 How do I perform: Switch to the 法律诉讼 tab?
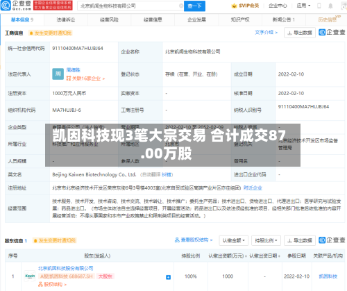pos(66,19)
